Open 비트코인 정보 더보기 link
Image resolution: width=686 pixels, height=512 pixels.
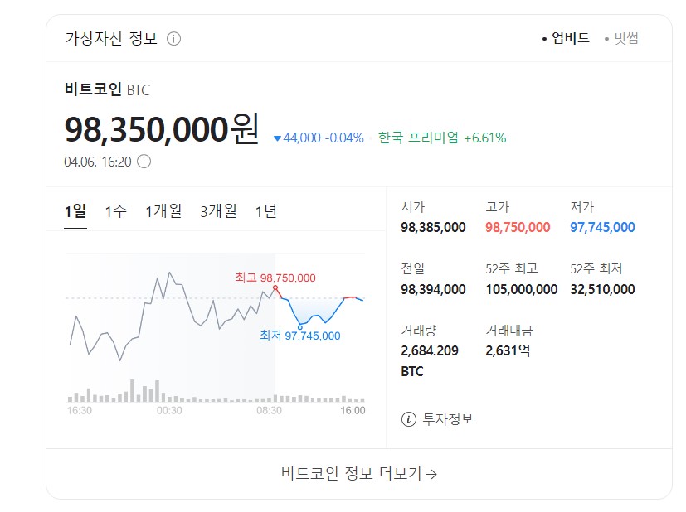359,474
